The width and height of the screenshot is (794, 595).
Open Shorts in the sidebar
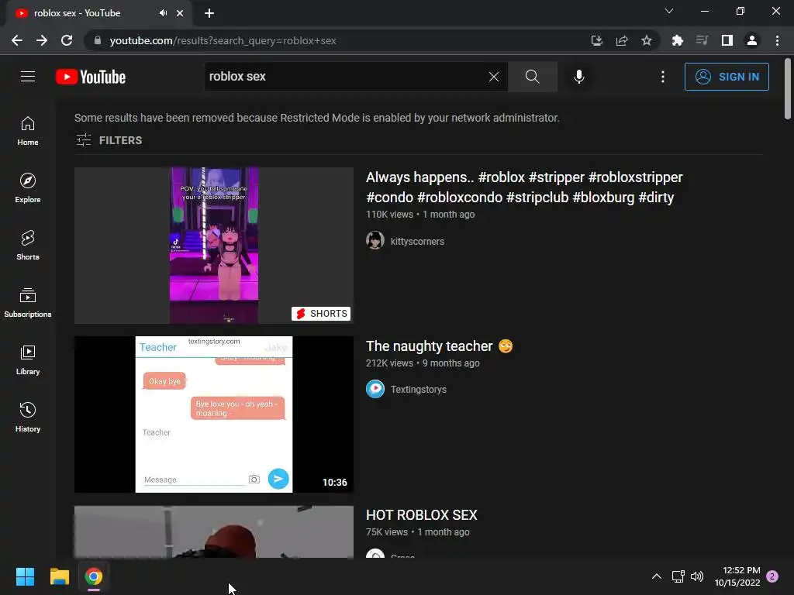click(28, 245)
